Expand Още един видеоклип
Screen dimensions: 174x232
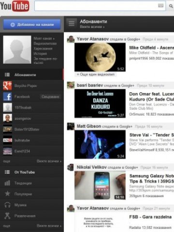tap(96, 74)
